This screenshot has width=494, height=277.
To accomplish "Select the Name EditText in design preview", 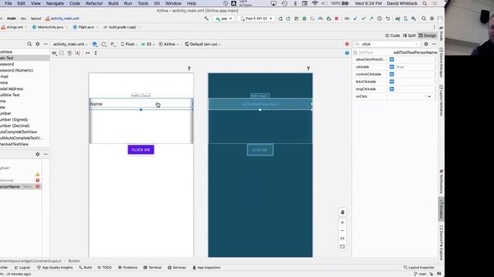I will [x=140, y=104].
